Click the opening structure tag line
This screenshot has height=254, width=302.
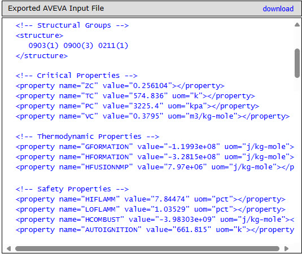tap(40, 36)
